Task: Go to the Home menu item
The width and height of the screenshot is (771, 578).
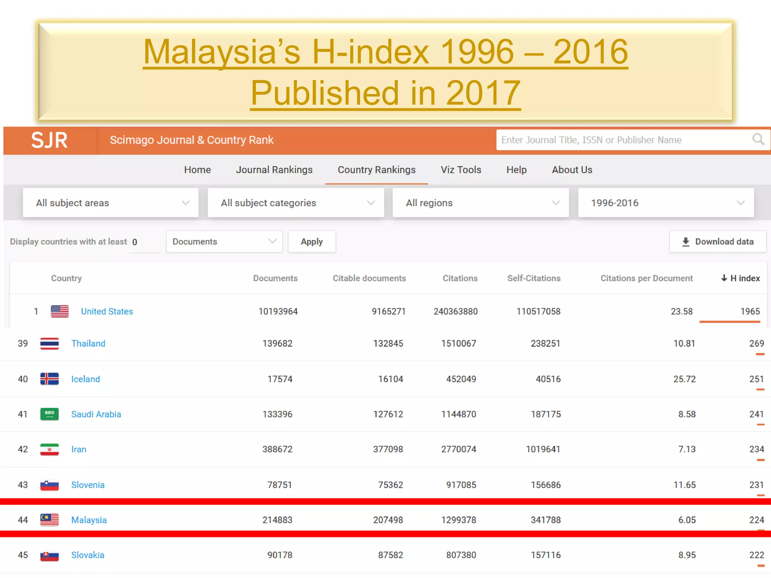Action: 197,170
